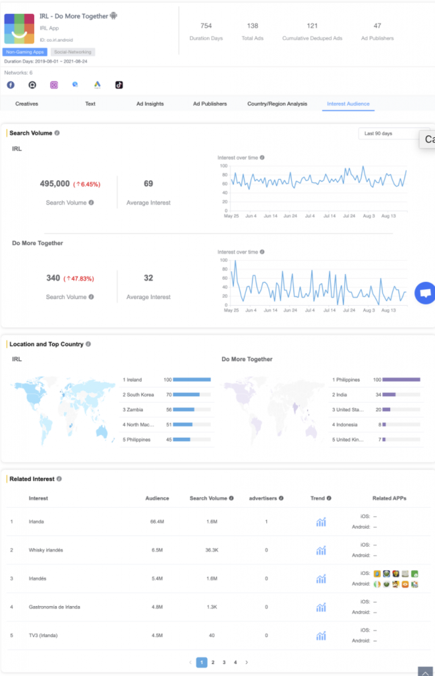
Task: Click the India row in Do More Together ranking
Action: tap(376, 395)
